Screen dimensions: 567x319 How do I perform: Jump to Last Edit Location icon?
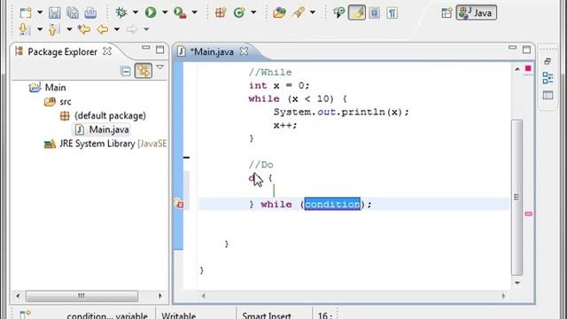pyautogui.click(x=84, y=29)
